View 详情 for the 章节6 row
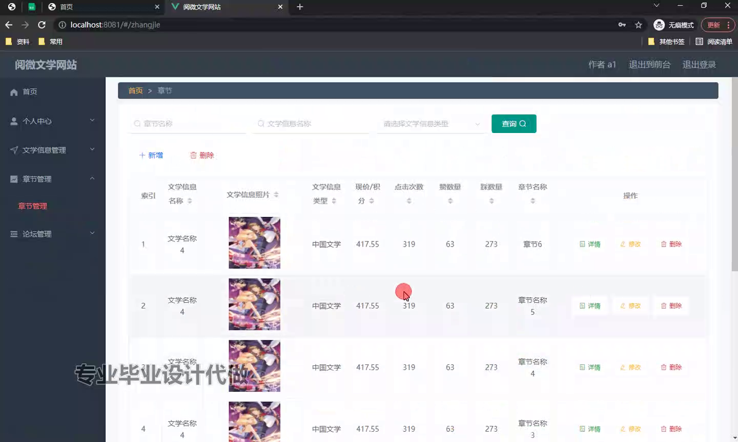 pos(590,244)
